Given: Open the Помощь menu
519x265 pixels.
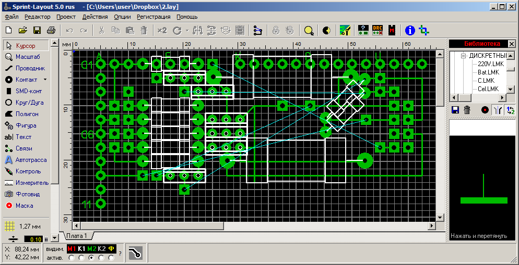Looking at the screenshot, I should pyautogui.click(x=187, y=17).
